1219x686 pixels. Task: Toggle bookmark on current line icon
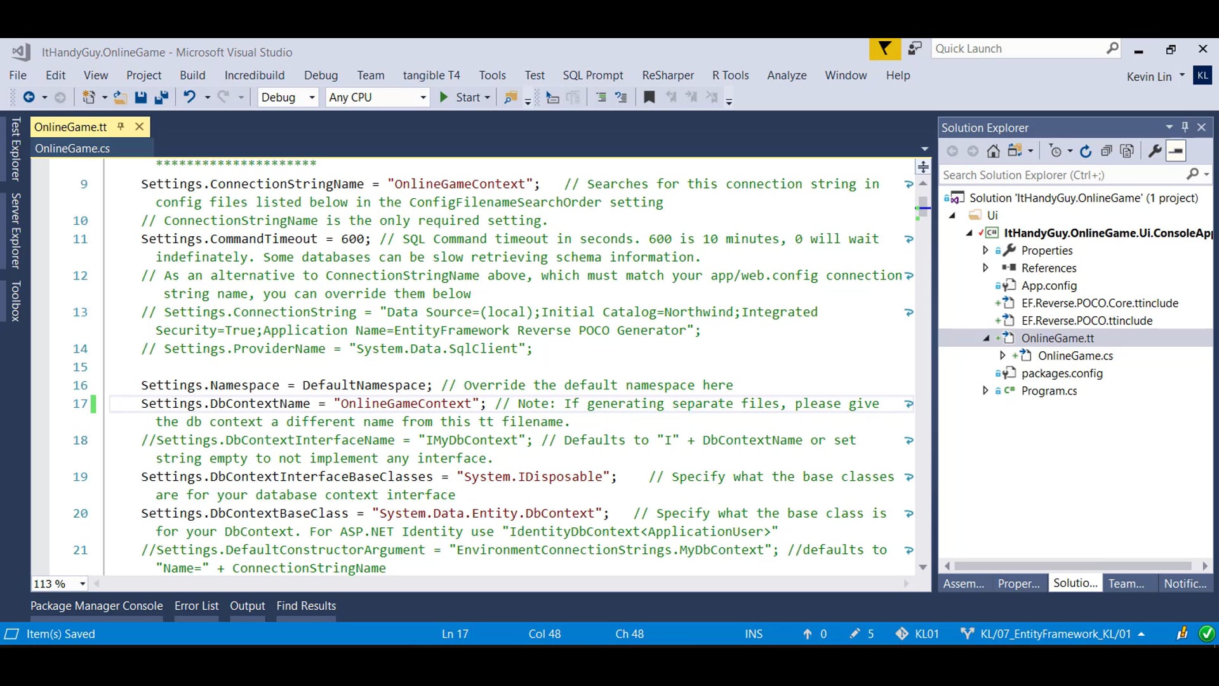pyautogui.click(x=649, y=97)
